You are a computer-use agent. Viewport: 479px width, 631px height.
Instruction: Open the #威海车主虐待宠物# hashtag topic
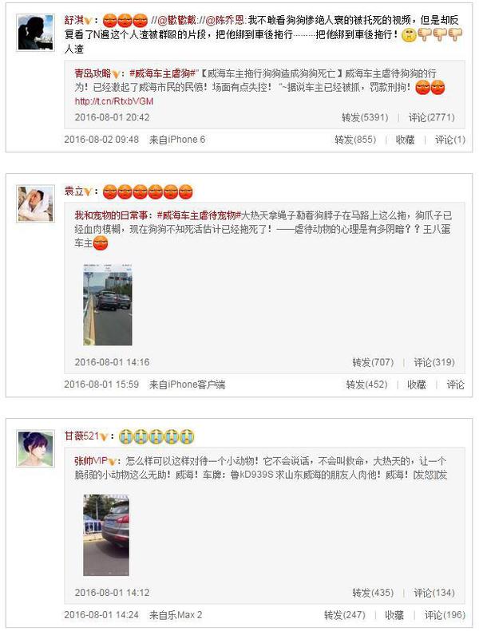click(x=198, y=215)
